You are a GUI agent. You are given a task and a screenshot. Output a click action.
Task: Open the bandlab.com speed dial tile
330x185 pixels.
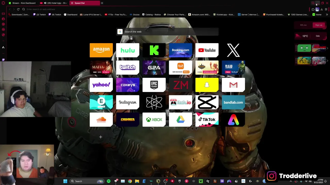(233, 102)
